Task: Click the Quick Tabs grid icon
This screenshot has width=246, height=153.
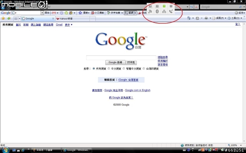Action: (x=16, y=19)
